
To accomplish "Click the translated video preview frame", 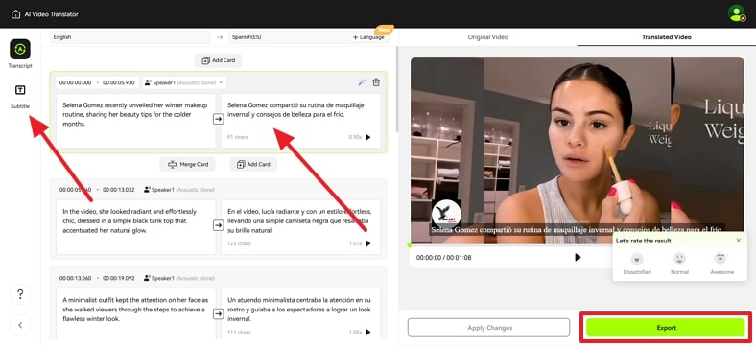I will click(577, 150).
